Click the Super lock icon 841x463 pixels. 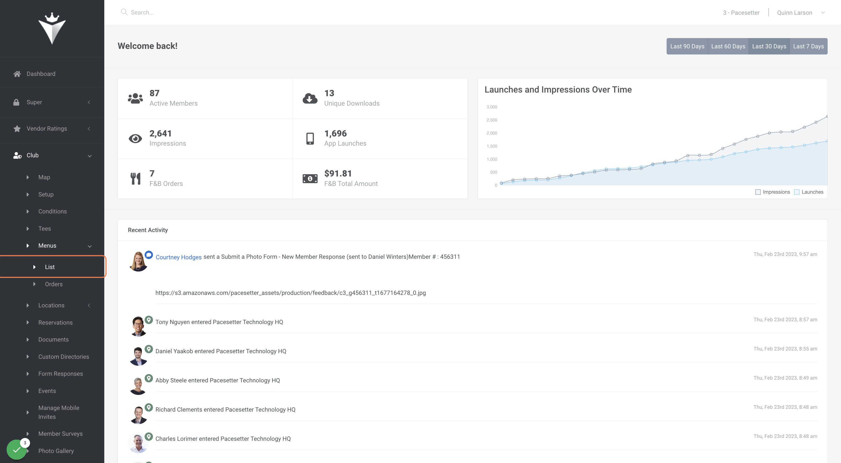[x=16, y=102]
